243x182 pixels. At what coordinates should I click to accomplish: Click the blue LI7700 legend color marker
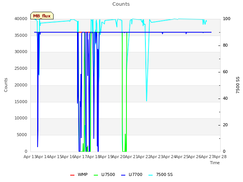pyautogui.click(x=123, y=175)
